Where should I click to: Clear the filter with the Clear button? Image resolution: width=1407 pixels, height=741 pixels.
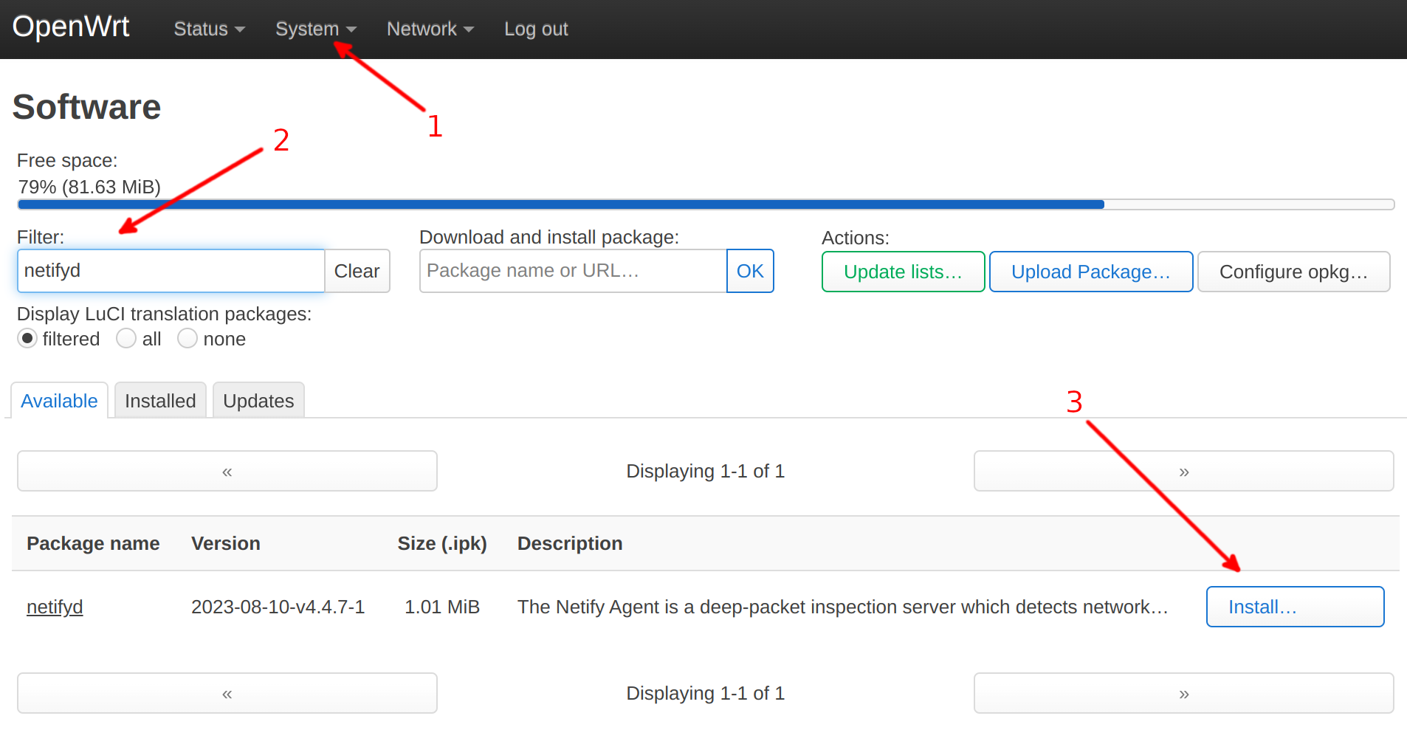(357, 271)
